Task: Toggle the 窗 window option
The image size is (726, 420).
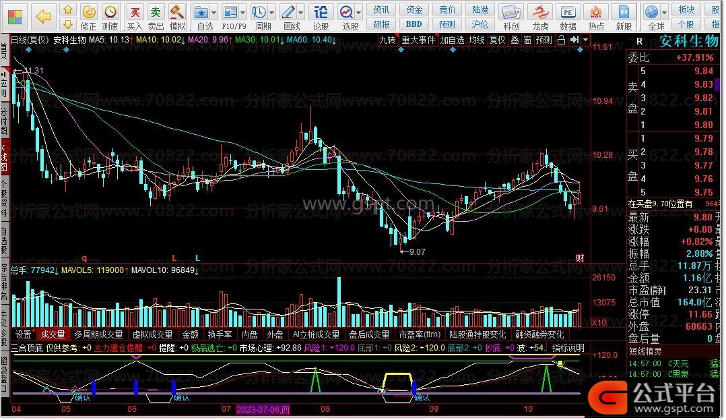Action: click(x=528, y=40)
